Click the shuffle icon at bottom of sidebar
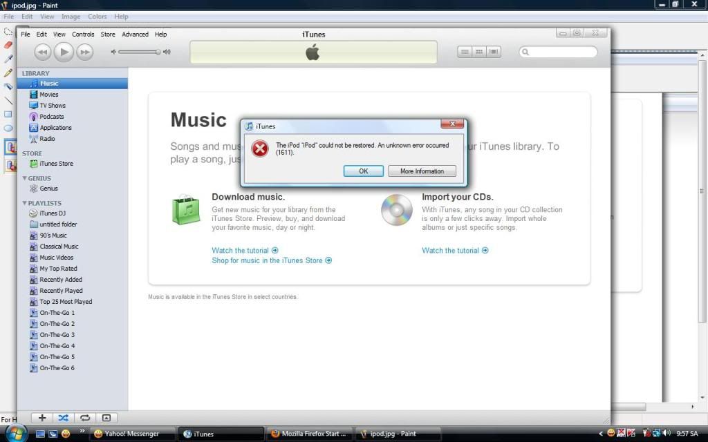This screenshot has width=708, height=442. [63, 418]
